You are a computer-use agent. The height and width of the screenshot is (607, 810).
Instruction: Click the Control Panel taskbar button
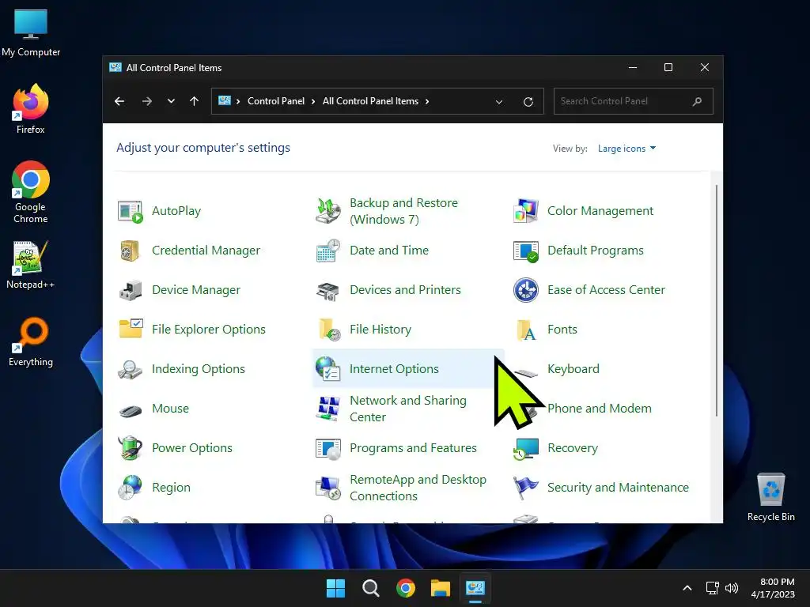point(475,588)
